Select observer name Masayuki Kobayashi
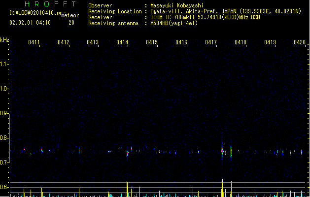 [177, 5]
